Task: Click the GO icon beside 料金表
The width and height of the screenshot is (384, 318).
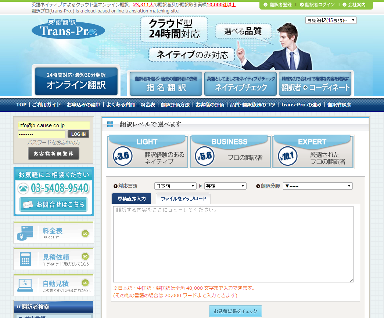Action: [x=85, y=233]
